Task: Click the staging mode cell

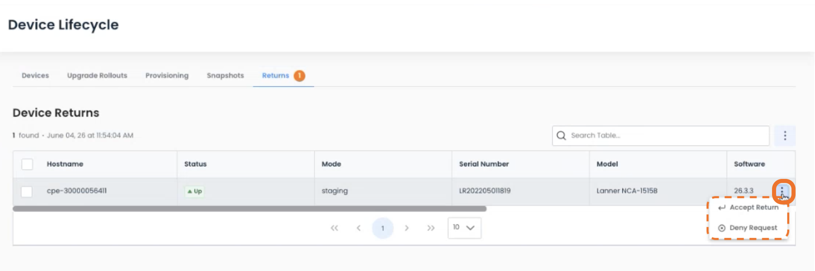Action: coord(335,191)
